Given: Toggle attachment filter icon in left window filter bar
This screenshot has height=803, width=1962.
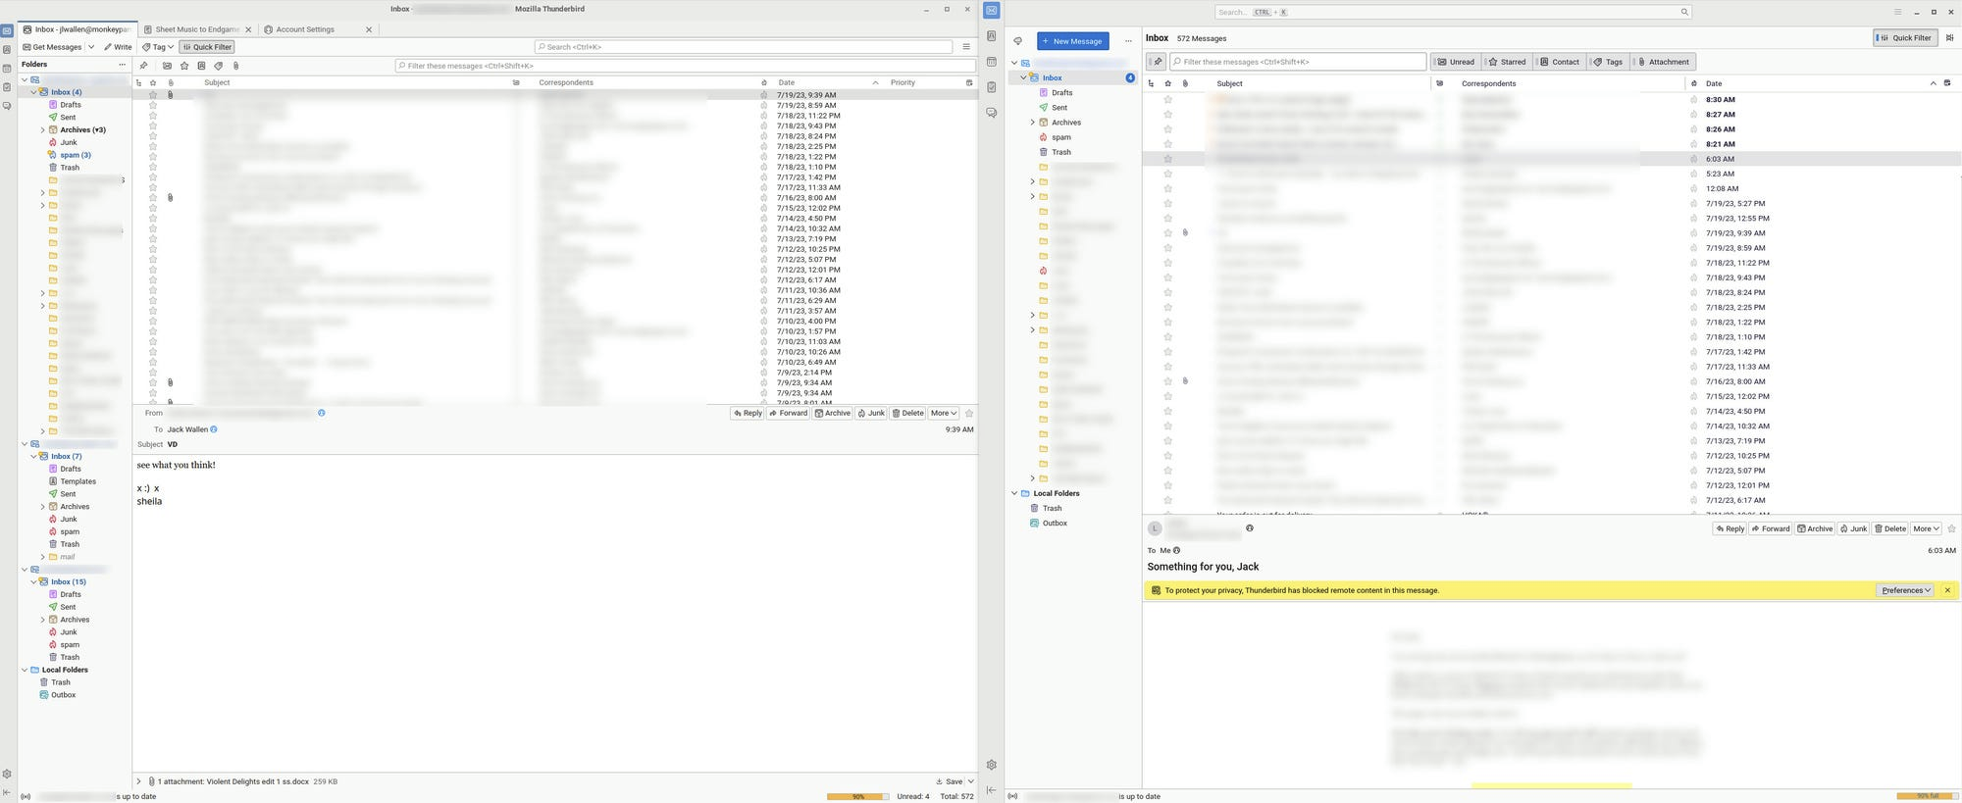Looking at the screenshot, I should 235,66.
